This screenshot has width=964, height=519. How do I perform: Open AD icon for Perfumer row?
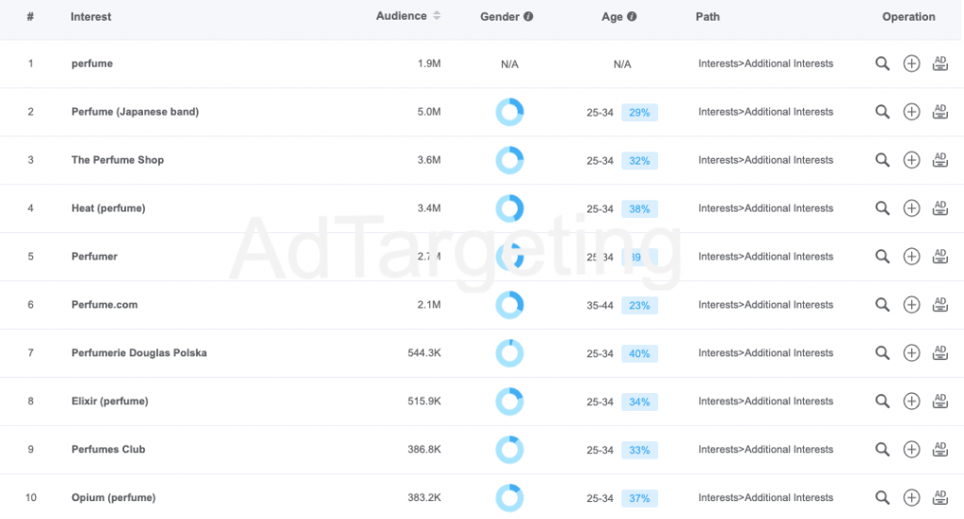click(x=940, y=256)
